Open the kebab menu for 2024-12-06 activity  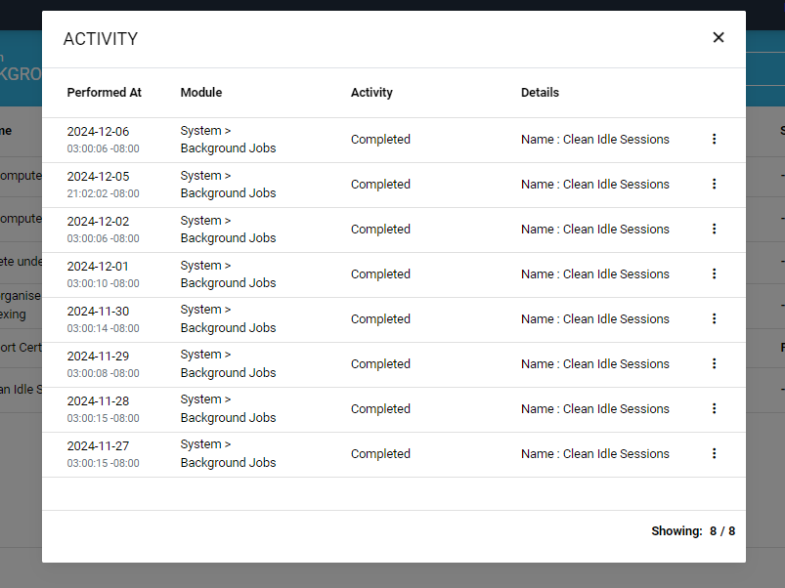(714, 140)
